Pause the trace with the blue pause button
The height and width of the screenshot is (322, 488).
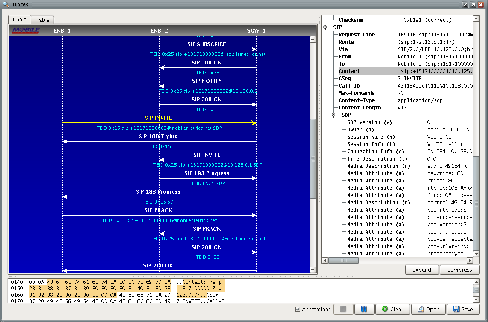pos(364,309)
